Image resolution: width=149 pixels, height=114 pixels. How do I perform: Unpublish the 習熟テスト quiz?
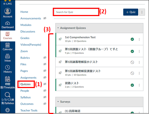132,85
